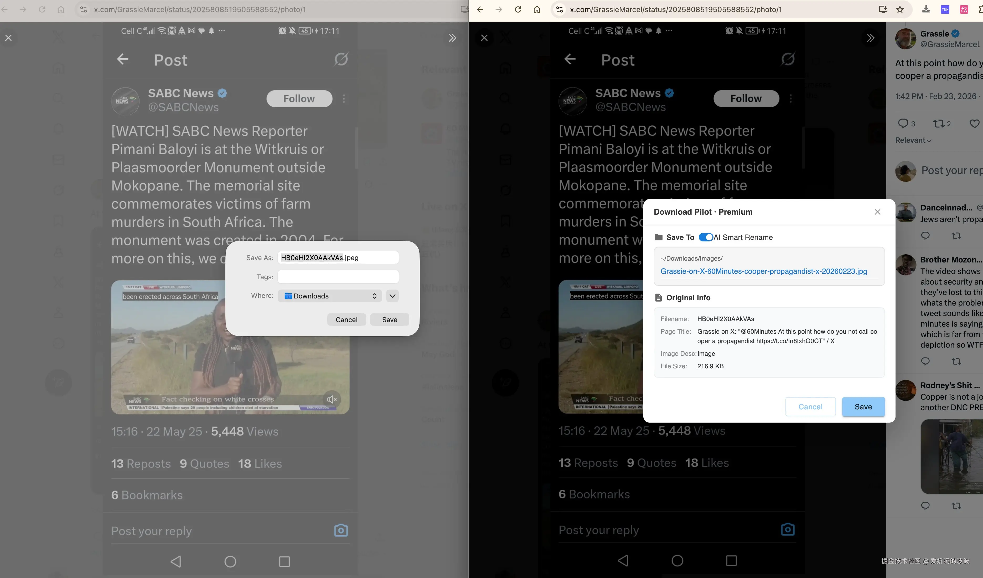Click the bookmark star in address bar
983x578 pixels.
(x=899, y=9)
